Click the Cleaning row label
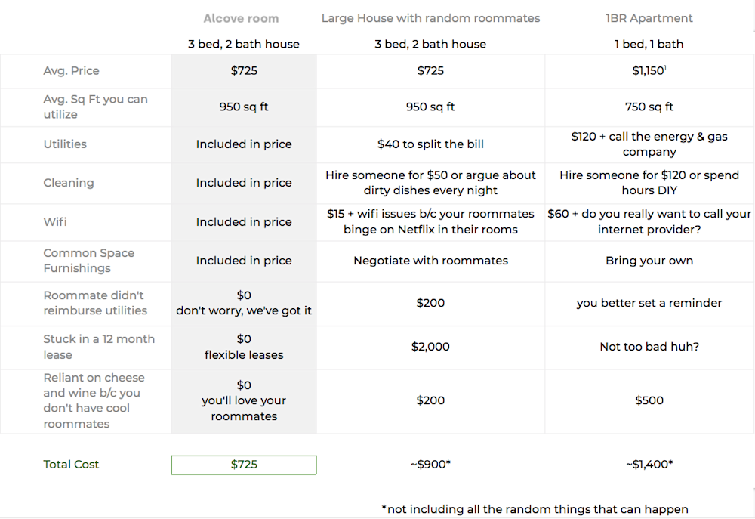This screenshot has width=755, height=519. tap(68, 183)
